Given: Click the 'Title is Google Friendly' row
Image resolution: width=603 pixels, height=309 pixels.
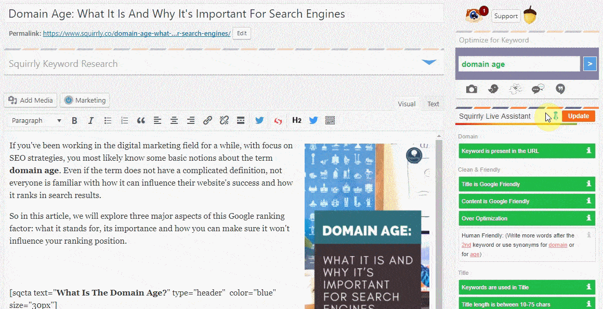Looking at the screenshot, I should [x=527, y=184].
